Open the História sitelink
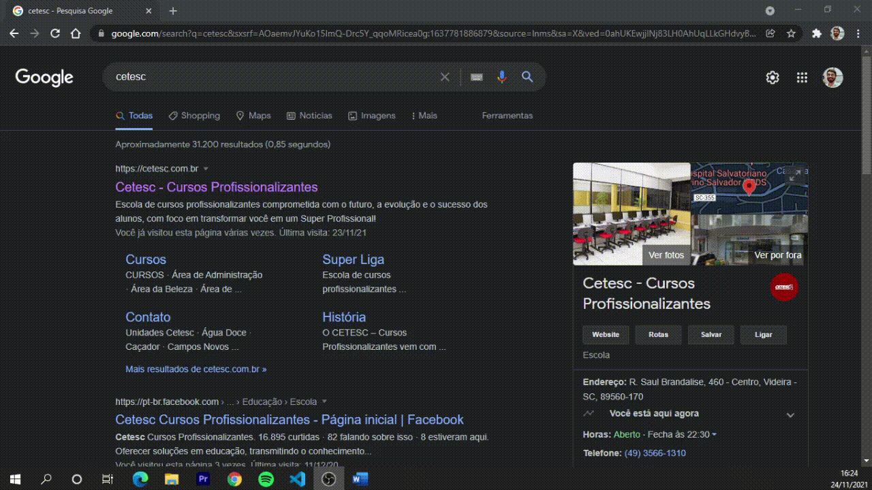 point(344,317)
